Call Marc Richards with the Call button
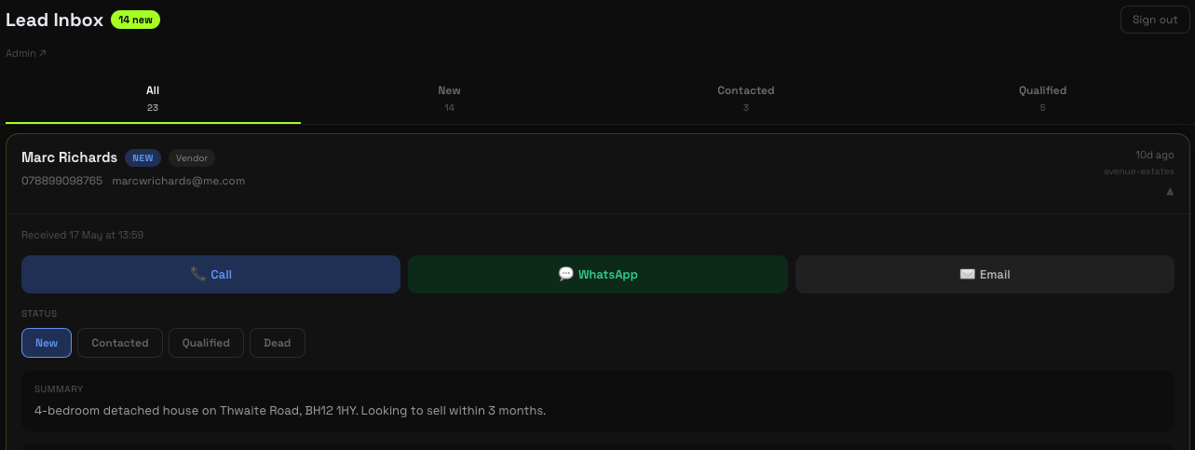1195x450 pixels. 210,275
